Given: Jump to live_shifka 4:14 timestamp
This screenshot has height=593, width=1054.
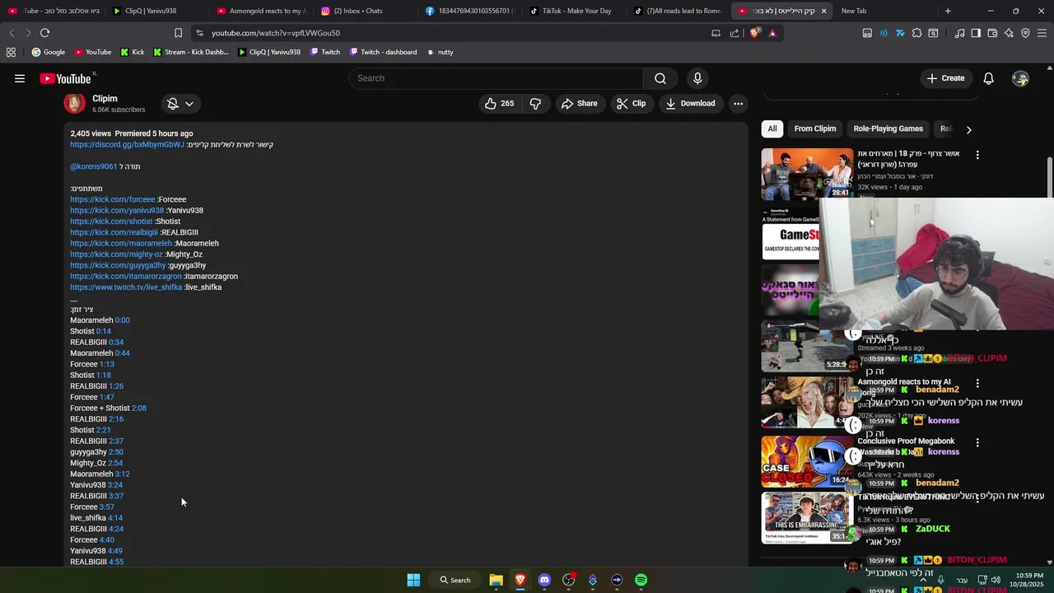Looking at the screenshot, I should tap(115, 518).
